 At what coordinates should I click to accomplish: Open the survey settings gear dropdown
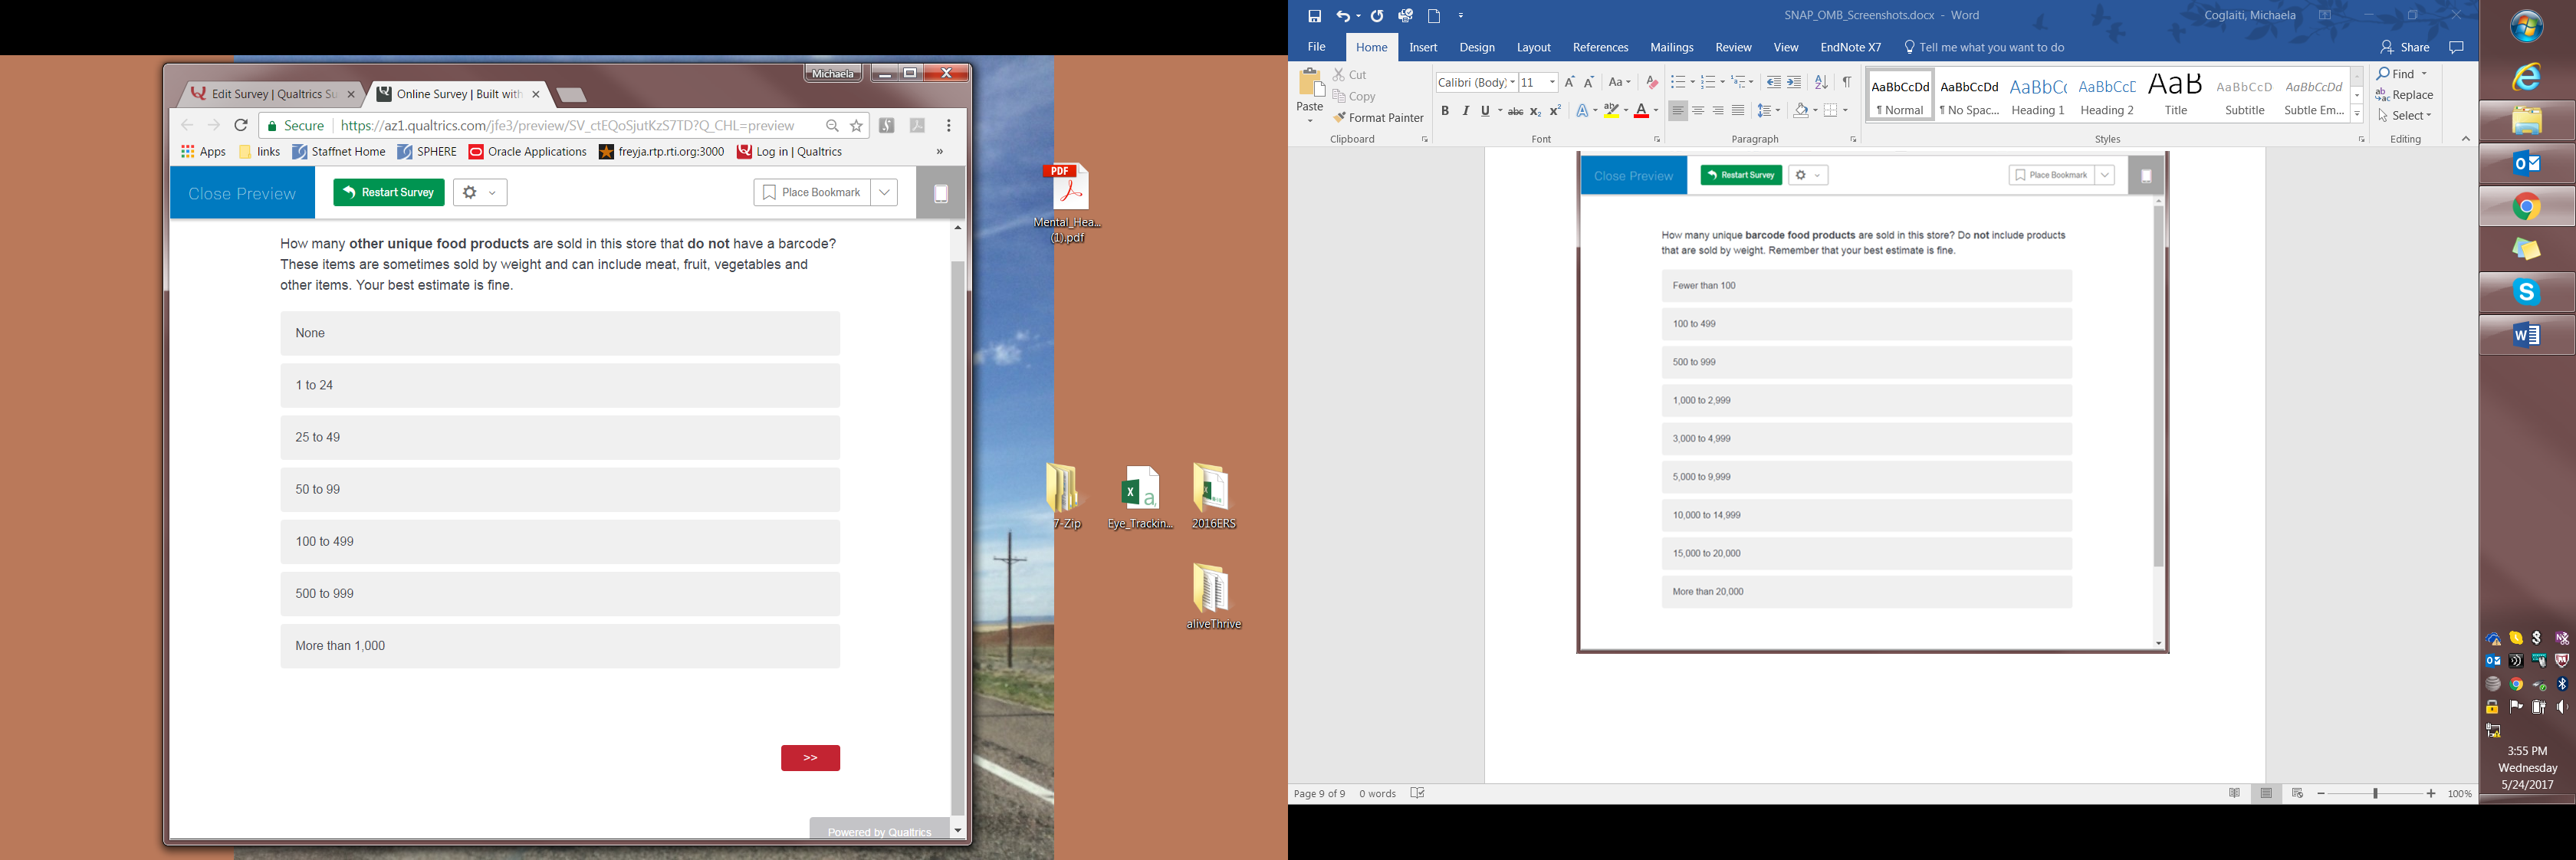(x=480, y=193)
